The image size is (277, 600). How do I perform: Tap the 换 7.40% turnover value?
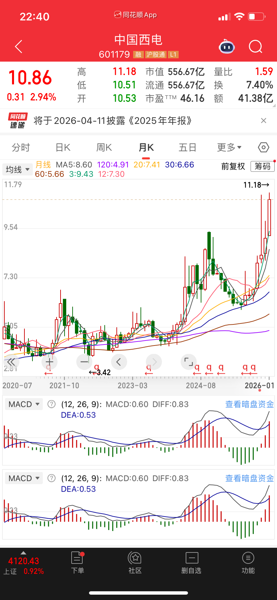coord(260,85)
